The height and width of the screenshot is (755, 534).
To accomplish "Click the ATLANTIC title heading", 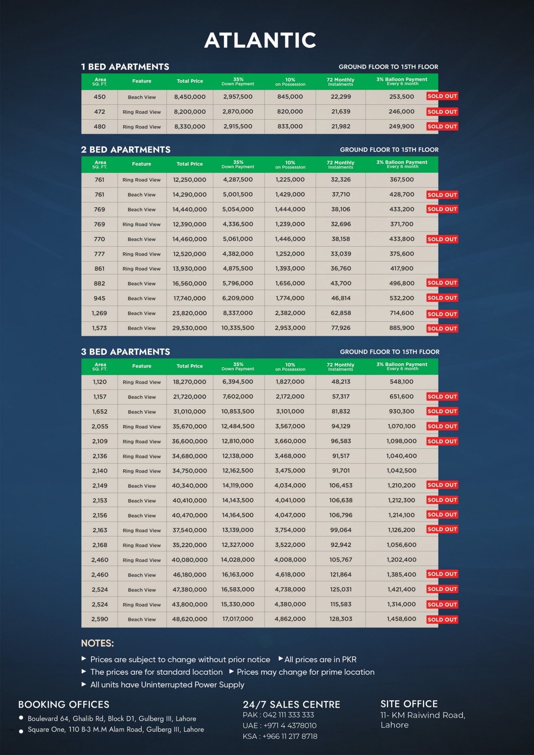I will pyautogui.click(x=260, y=40).
